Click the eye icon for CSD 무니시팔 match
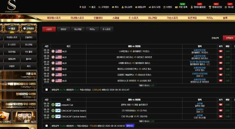235x129 pixels. [221, 116]
